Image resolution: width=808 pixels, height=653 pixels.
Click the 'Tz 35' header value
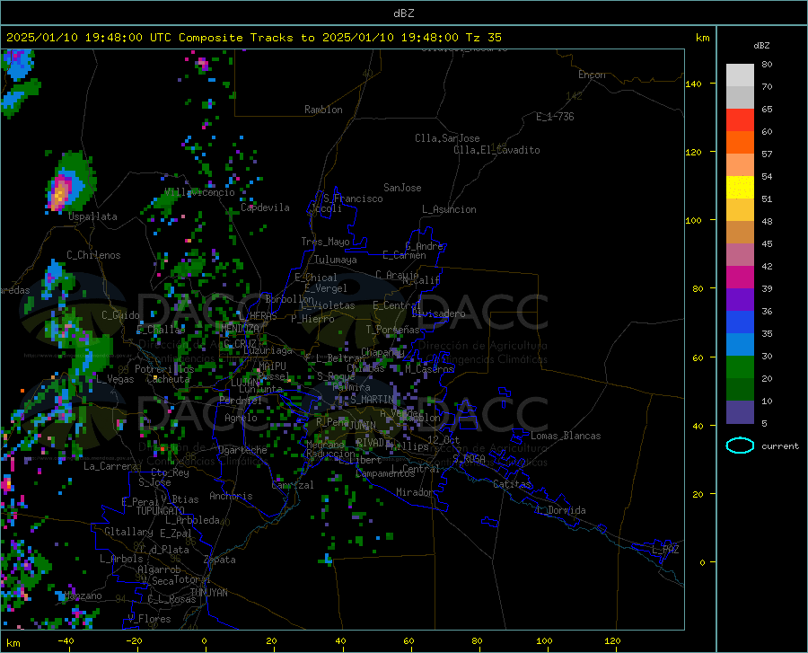coord(483,38)
